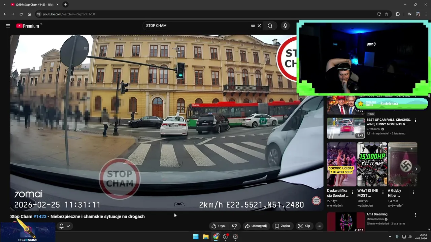Open volume speaker tray icon
431x242 pixels.
[x=410, y=237]
